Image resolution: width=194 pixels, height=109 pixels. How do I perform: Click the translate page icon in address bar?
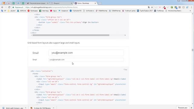(x=149, y=7)
